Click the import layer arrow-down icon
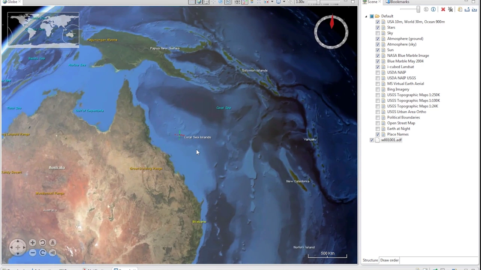Viewport: 481px width, 270px height. 475,9
